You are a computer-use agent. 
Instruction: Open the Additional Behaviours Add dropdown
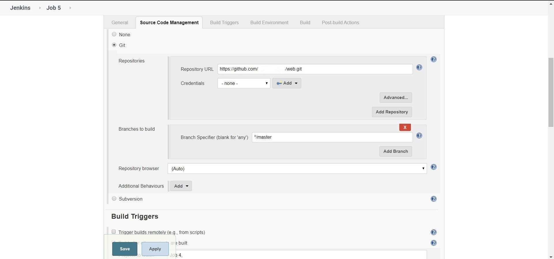181,186
